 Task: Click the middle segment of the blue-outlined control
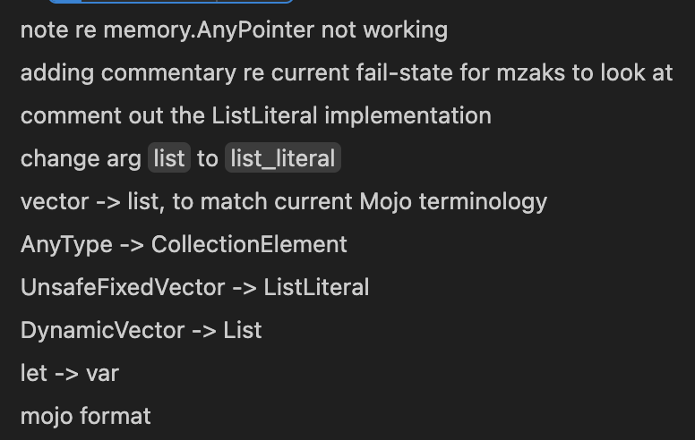(149, 1)
